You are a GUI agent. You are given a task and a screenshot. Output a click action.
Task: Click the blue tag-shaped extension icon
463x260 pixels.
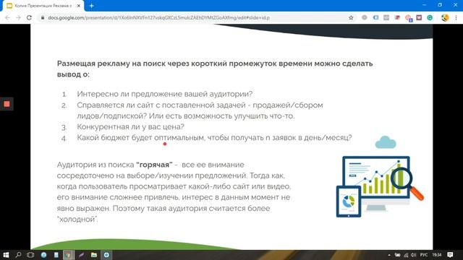(x=375, y=17)
